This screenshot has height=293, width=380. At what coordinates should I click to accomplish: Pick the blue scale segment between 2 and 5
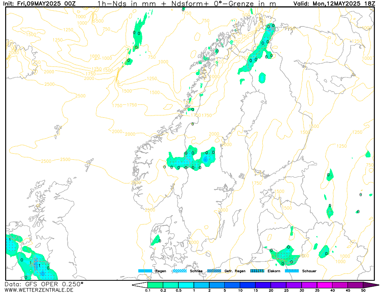coord(217,285)
